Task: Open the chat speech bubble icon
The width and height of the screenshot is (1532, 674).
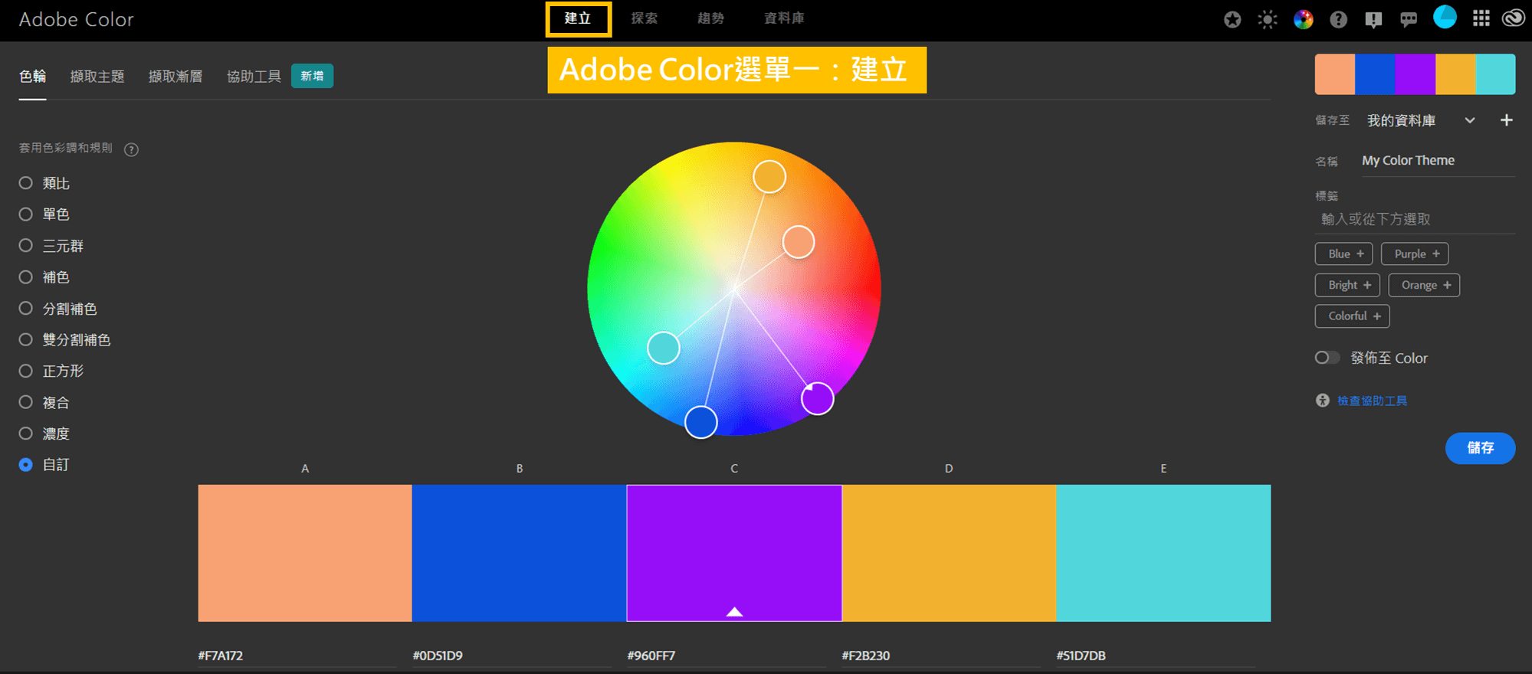Action: pyautogui.click(x=1409, y=19)
